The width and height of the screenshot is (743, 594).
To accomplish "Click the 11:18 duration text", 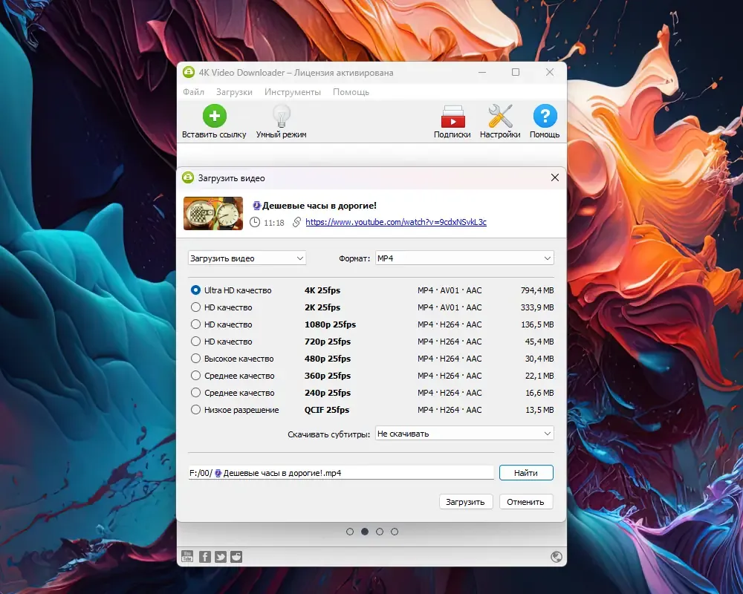I will [x=274, y=222].
